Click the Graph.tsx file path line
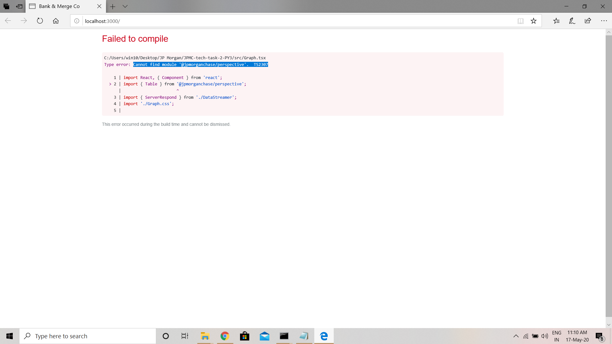 pos(185,58)
